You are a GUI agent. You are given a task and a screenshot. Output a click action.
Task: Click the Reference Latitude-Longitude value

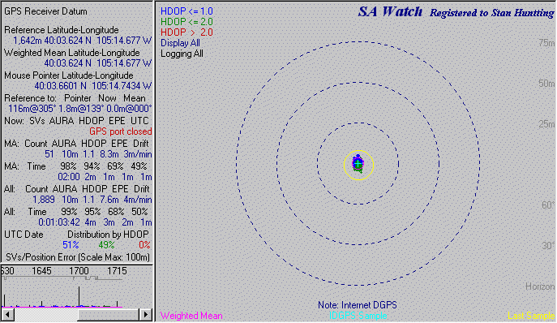pos(82,41)
